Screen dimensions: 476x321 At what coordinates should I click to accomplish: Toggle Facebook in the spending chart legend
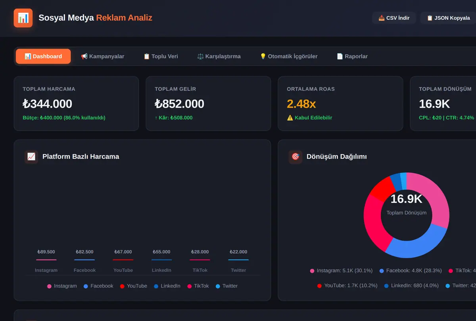(98, 286)
